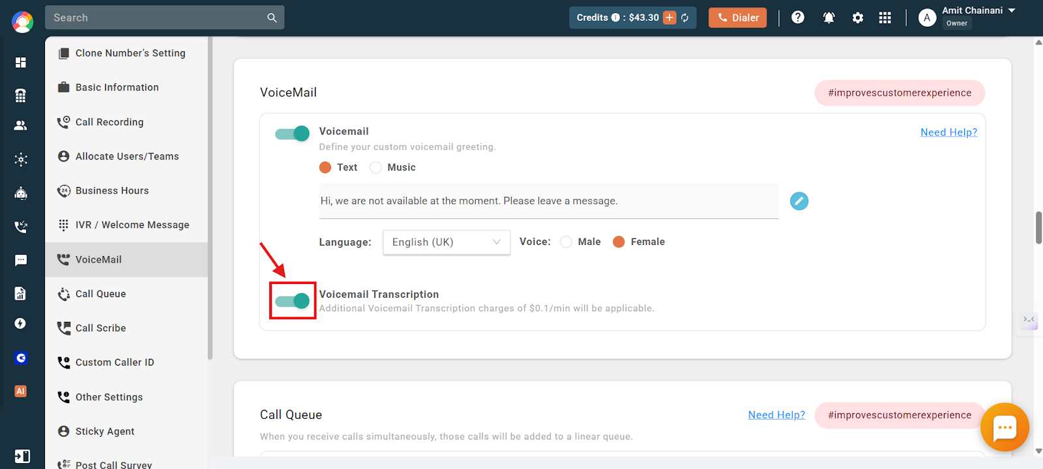Open the lightning bolt icon in left rail
Viewport: 1043px width, 469px height.
tap(21, 324)
